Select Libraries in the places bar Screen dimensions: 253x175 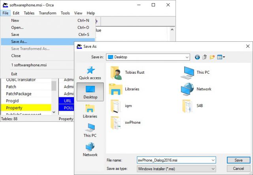tap(90, 111)
